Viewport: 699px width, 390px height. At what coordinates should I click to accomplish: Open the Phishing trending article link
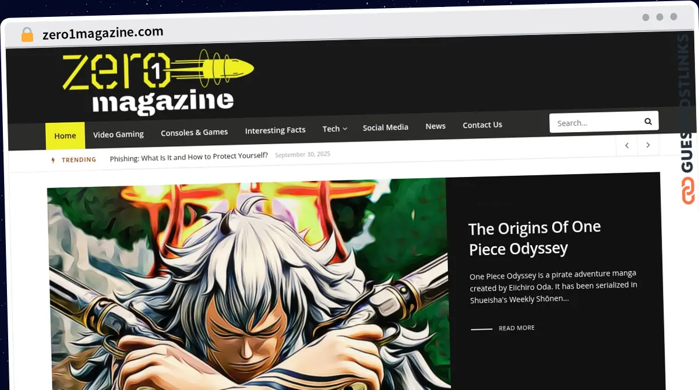189,157
